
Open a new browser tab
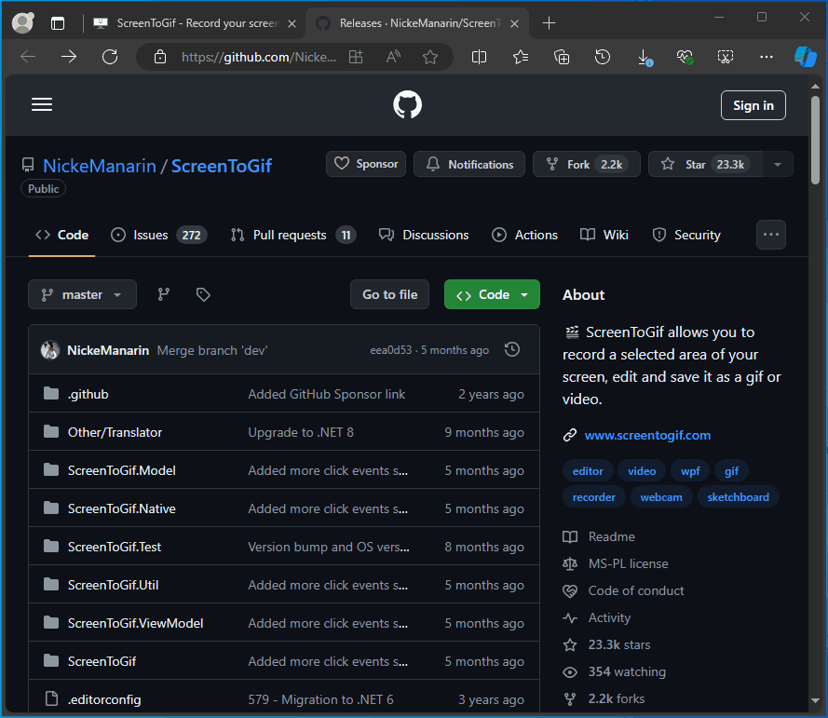point(550,23)
